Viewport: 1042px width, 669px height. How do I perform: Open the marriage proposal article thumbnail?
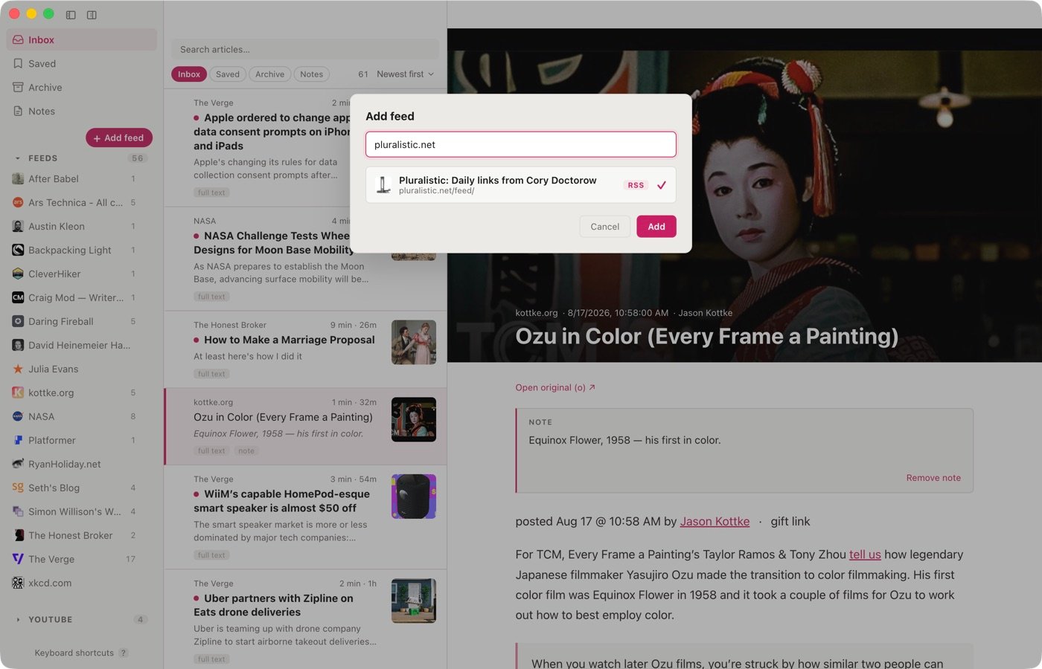(x=414, y=343)
